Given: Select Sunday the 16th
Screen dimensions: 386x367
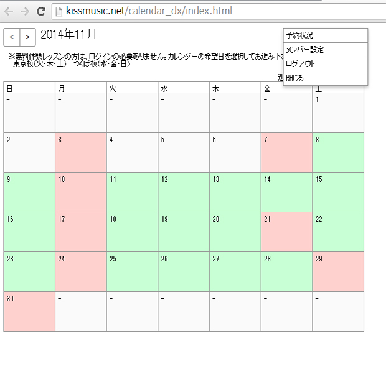Looking at the screenshot, I should click(29, 232).
